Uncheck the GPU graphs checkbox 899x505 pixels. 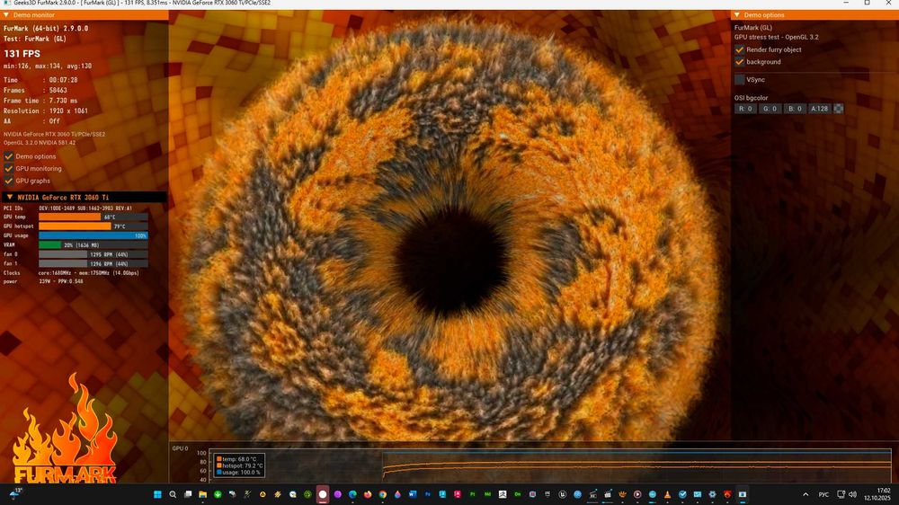click(9, 181)
